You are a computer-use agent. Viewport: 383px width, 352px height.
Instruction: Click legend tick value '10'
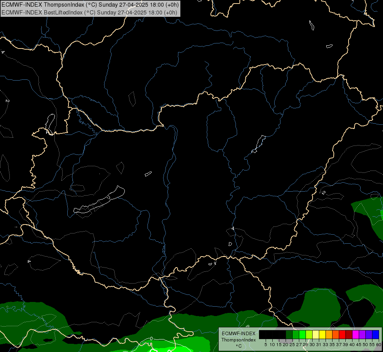point(272,345)
